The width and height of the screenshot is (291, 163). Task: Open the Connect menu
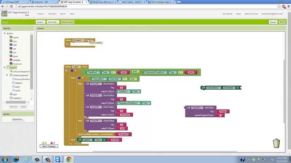tap(52, 14)
